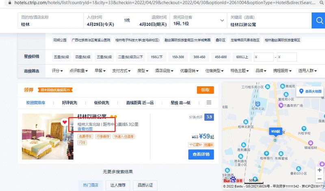Sort by 欢迎度排序 popularity
Image resolution: width=325 pixels, height=191 pixels.
(36, 103)
